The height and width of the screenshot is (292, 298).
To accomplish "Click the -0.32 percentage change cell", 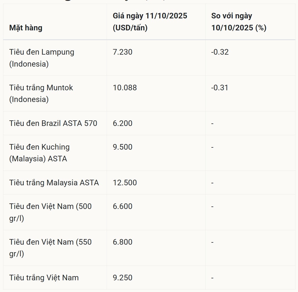I will pos(220,52).
